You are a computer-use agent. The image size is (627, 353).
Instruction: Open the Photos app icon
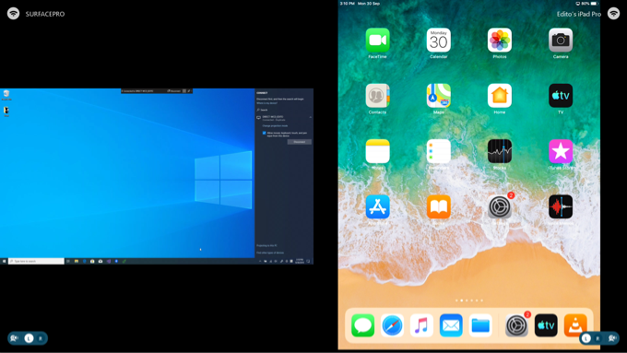click(x=500, y=40)
